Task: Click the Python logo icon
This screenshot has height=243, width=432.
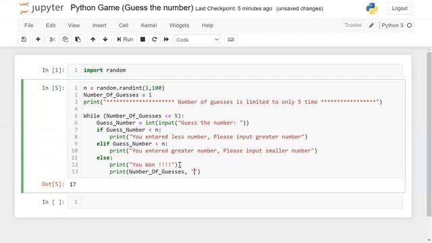Action: [x=372, y=8]
